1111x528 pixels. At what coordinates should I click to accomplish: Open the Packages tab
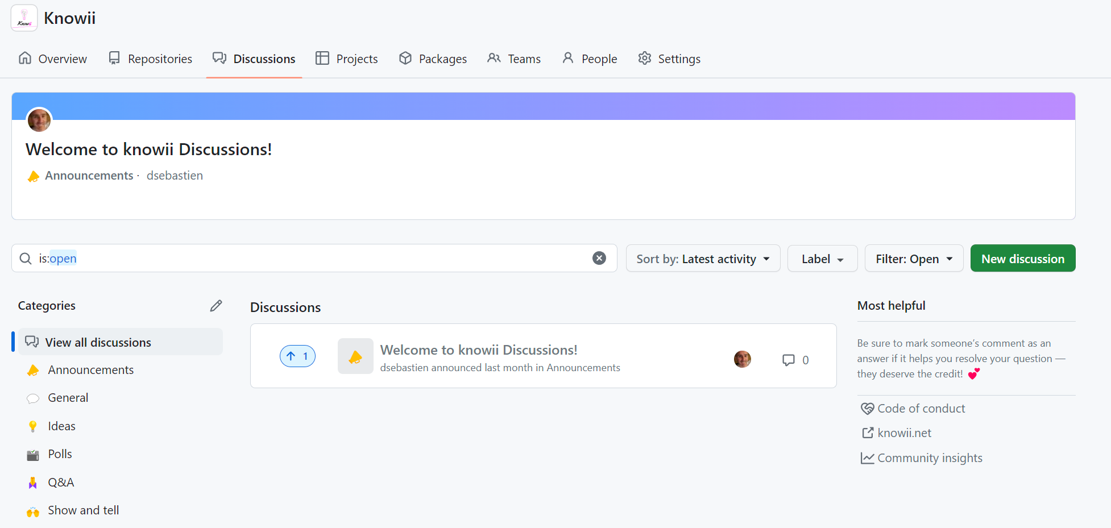tap(433, 59)
